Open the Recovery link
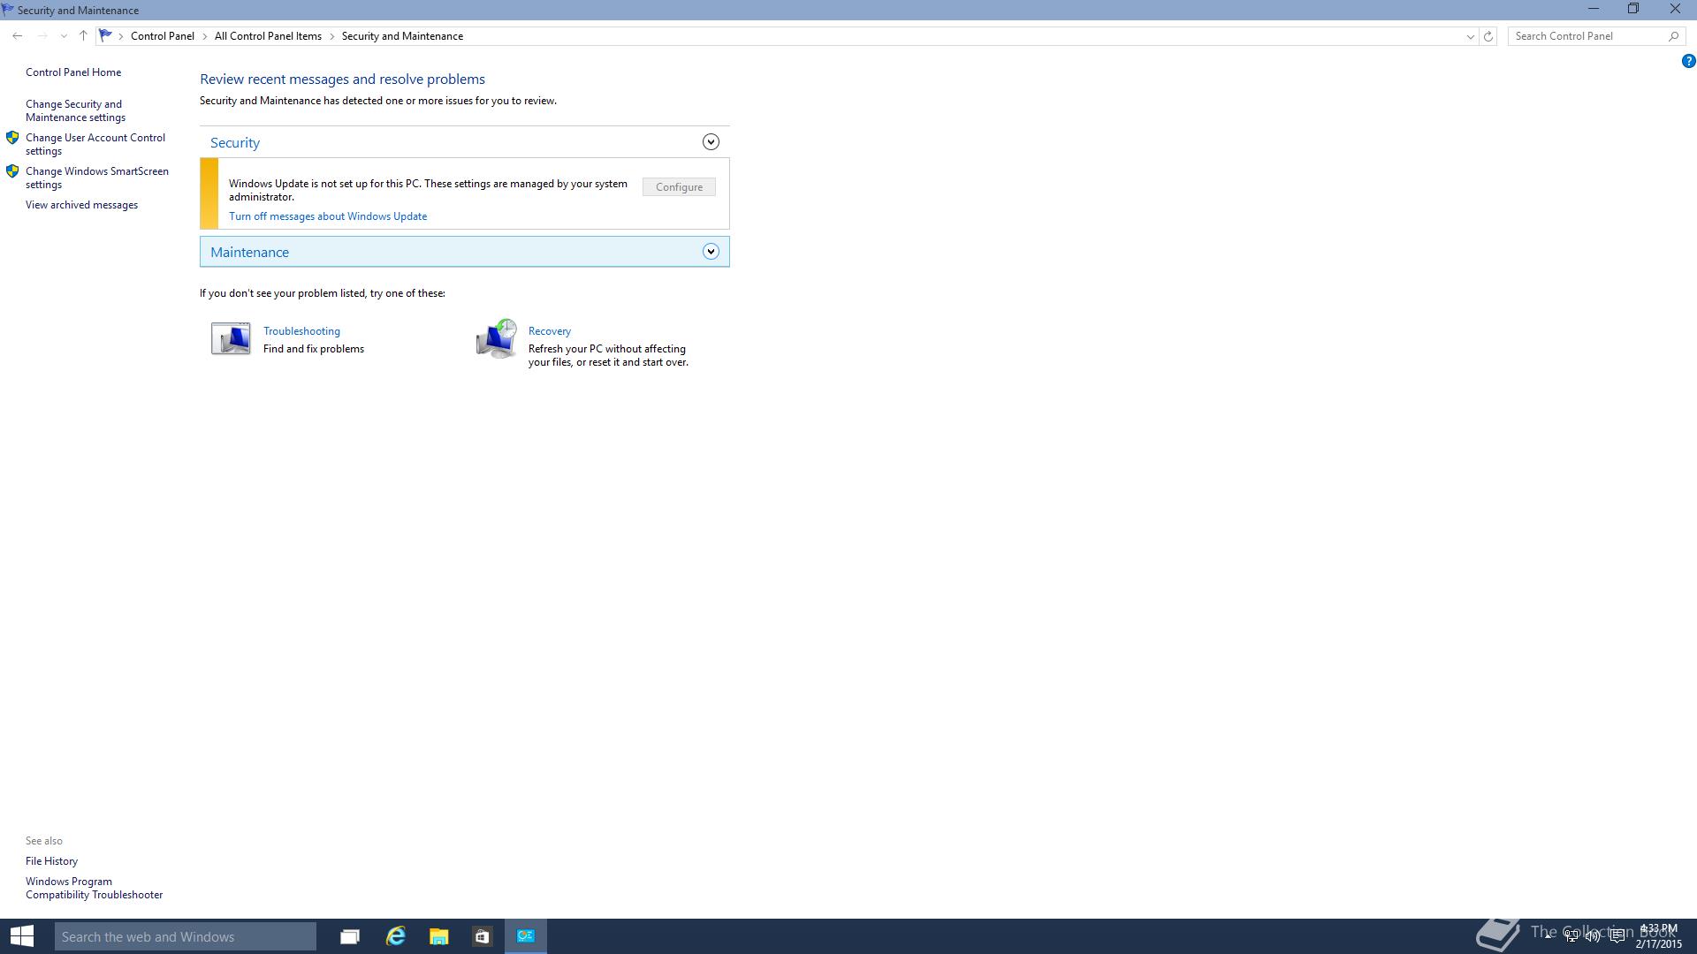This screenshot has height=954, width=1697. (x=550, y=331)
